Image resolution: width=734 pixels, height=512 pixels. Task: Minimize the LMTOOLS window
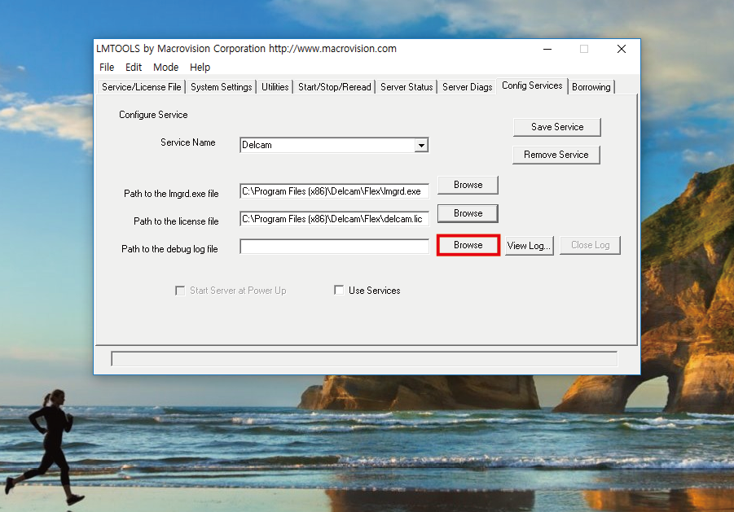tap(547, 49)
